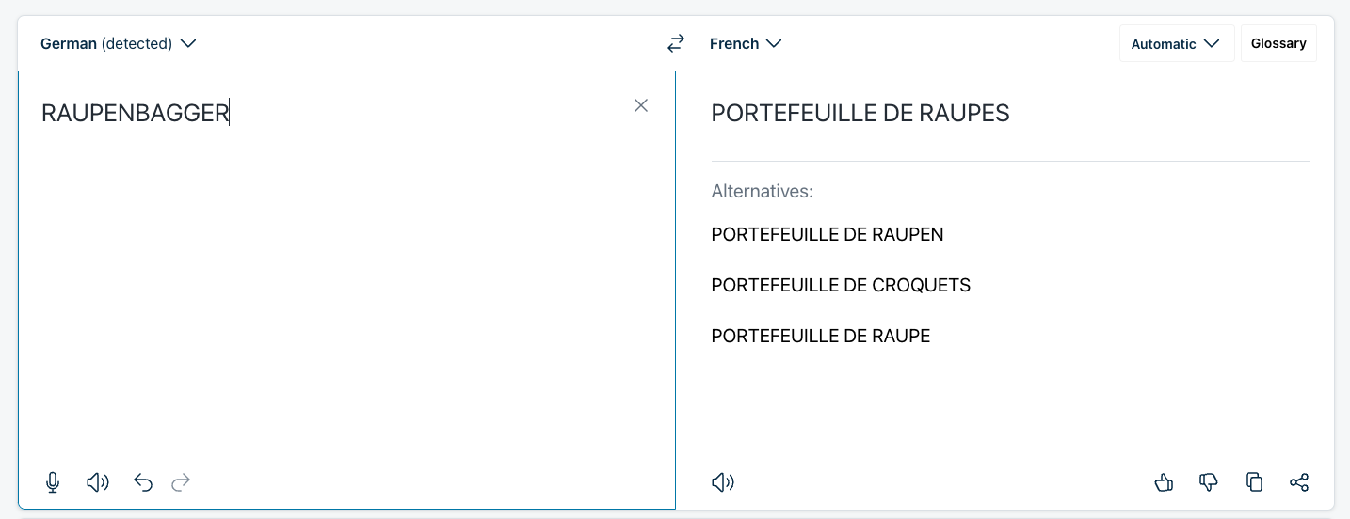Choose alternative PORTEFEUILLE DE CROQUETS
The width and height of the screenshot is (1350, 519).
[x=840, y=285]
